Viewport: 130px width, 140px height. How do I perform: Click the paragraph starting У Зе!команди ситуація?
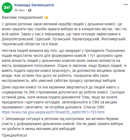(x=62, y=124)
